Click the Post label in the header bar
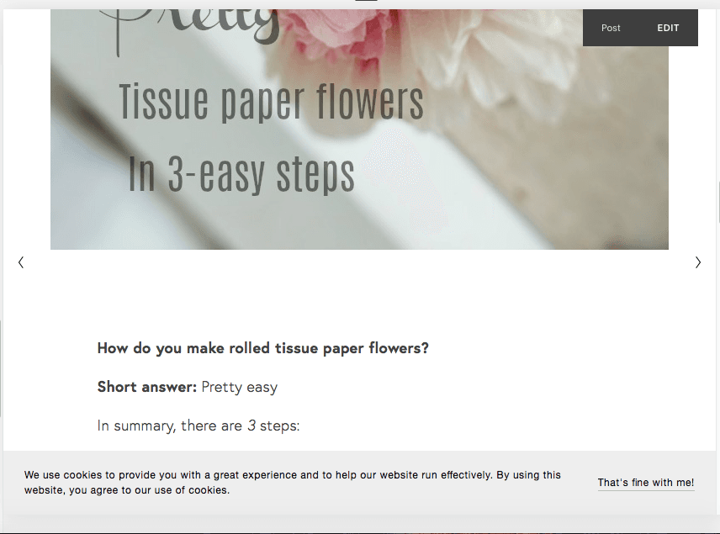The image size is (720, 534). (611, 27)
